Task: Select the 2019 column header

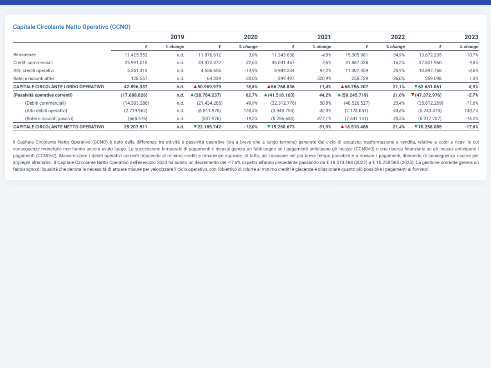Action: tap(177, 37)
